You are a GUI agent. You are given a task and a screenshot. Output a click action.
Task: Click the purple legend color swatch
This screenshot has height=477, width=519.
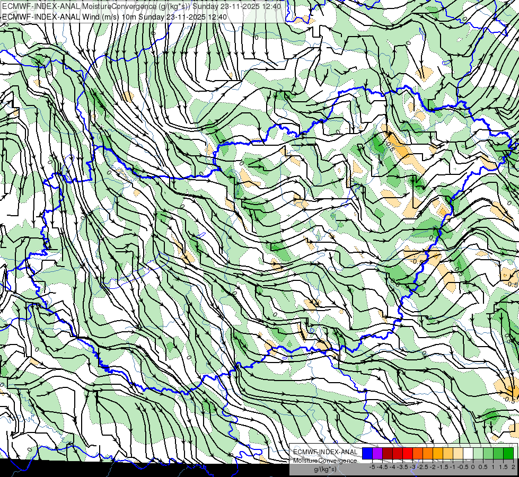coord(377,454)
